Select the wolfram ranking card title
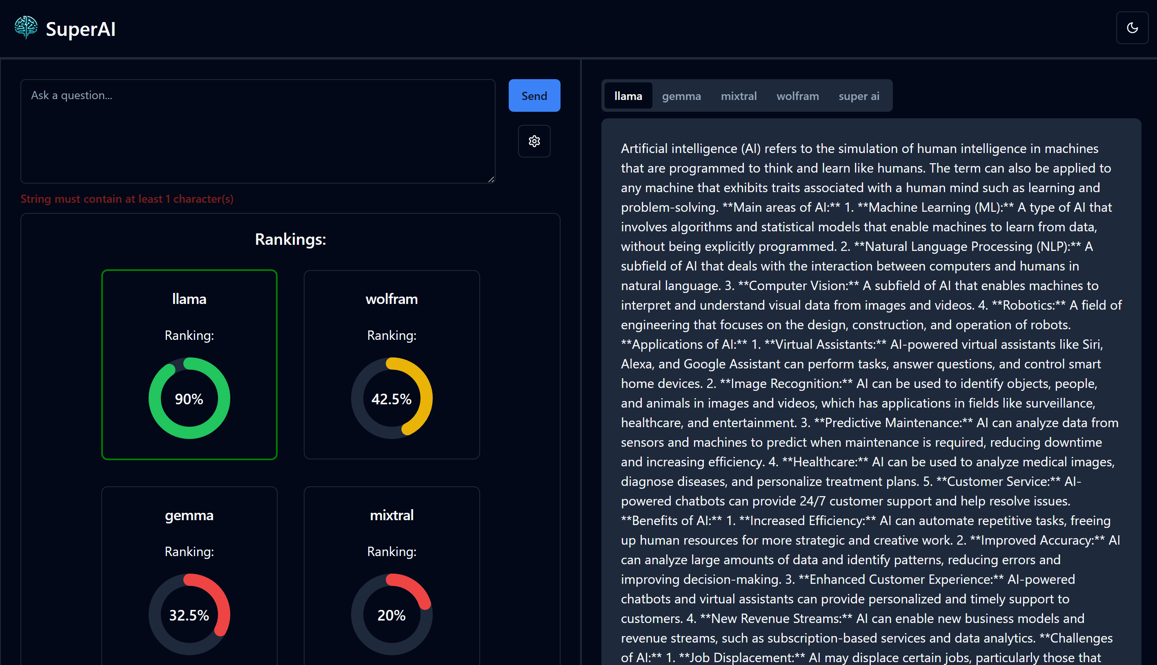The image size is (1157, 665). click(392, 299)
